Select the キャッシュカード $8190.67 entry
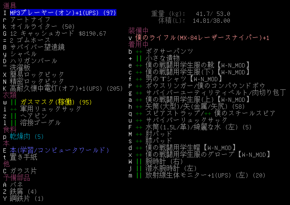 click(58, 34)
